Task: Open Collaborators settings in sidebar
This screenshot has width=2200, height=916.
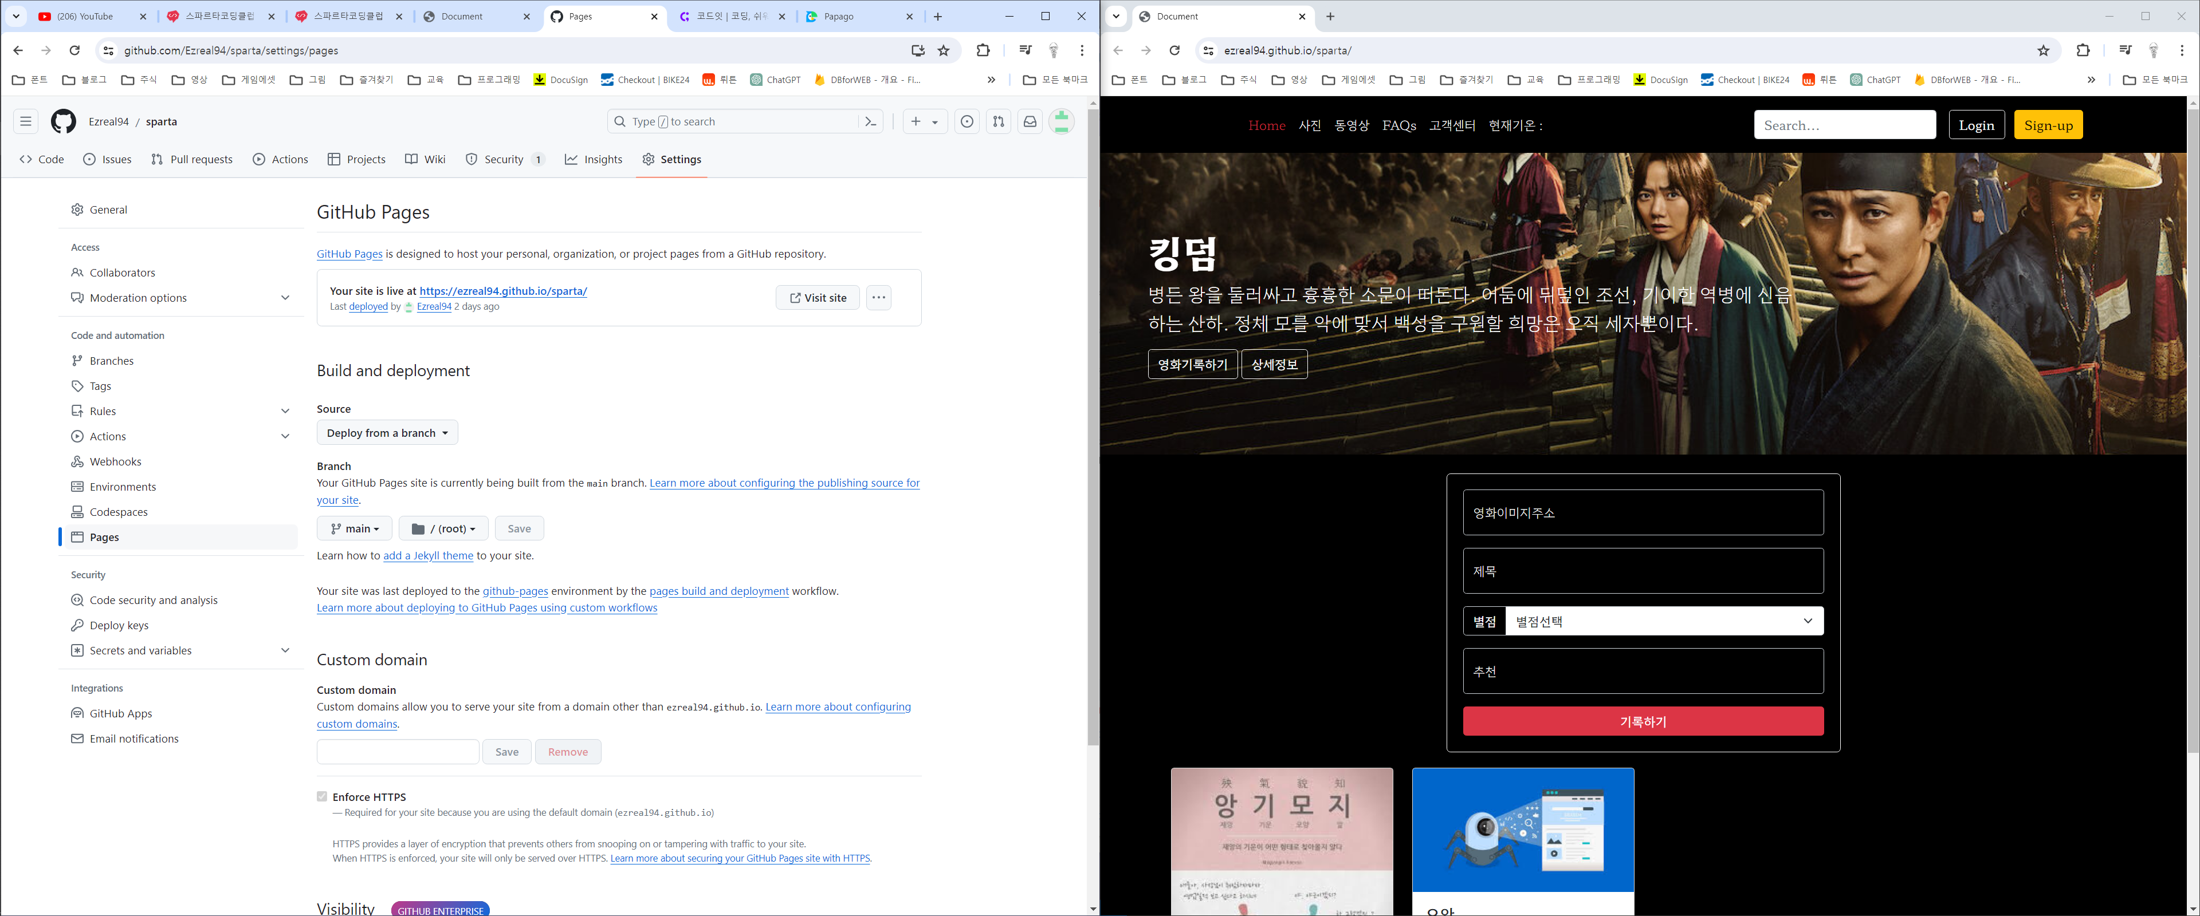Action: [x=122, y=273]
